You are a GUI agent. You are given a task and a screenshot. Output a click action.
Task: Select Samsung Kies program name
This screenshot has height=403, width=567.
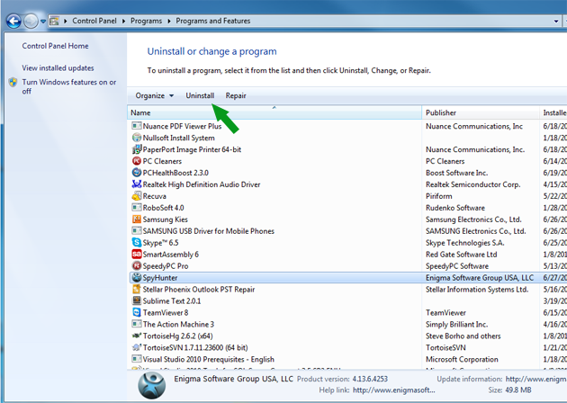(x=166, y=219)
